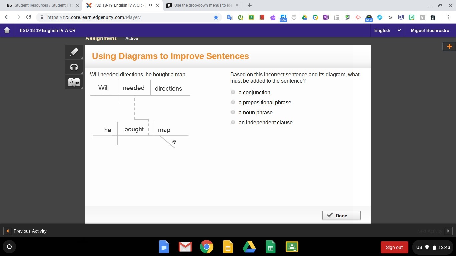The width and height of the screenshot is (456, 256).
Task: Click the word 'map' in the diagram
Action: pyautogui.click(x=164, y=130)
